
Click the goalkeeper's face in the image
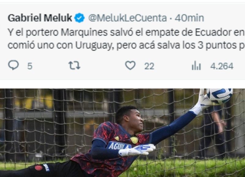(x=136, y=121)
